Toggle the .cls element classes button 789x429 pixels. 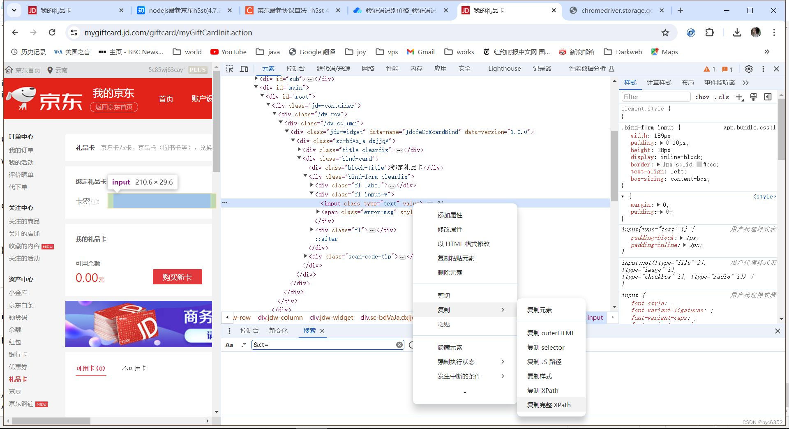722,97
